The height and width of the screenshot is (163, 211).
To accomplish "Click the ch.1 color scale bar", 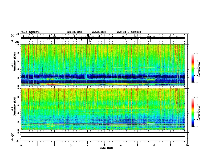I will coord(193,68).
